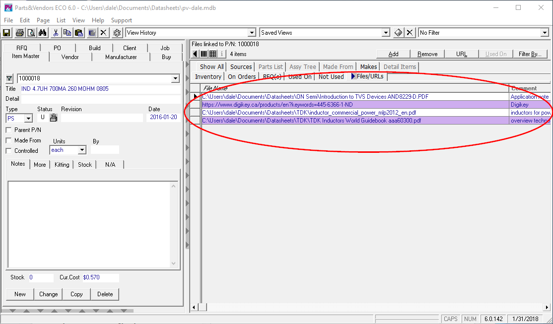Toggle the Parent P/N checkbox

point(9,130)
